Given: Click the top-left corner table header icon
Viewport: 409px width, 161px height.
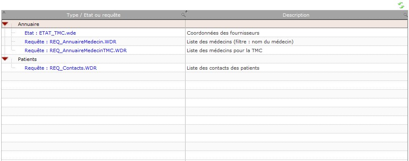Looking at the screenshot, I should (4, 12).
